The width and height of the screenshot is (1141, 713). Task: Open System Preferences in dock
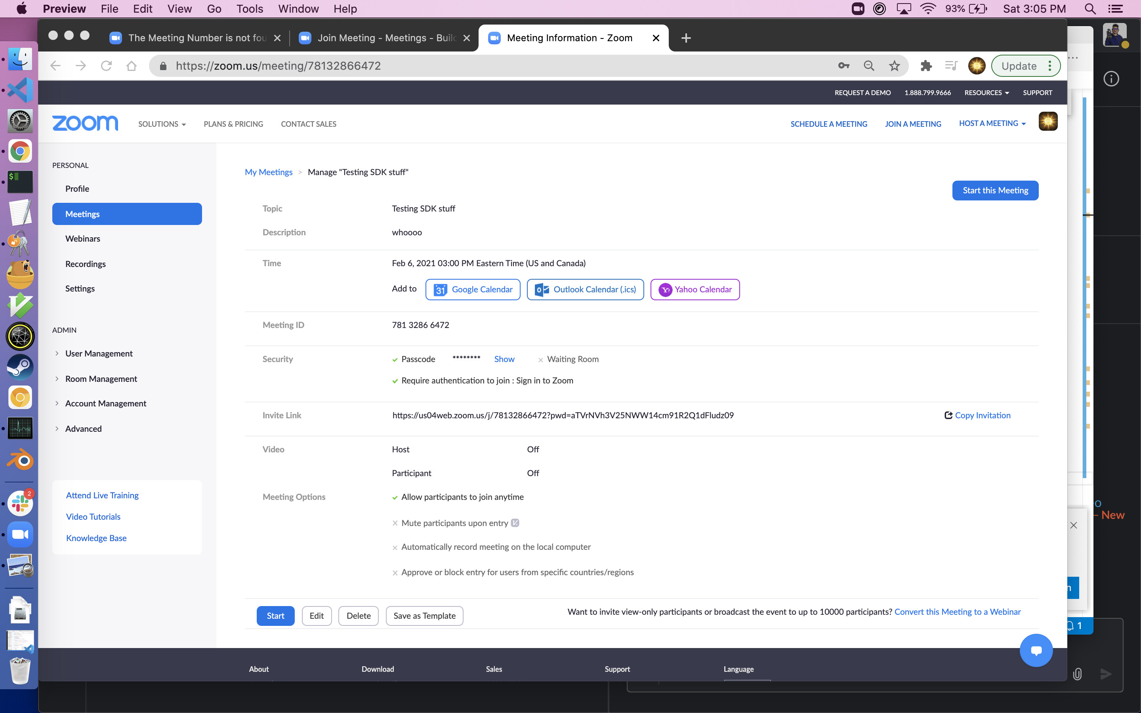[x=20, y=121]
